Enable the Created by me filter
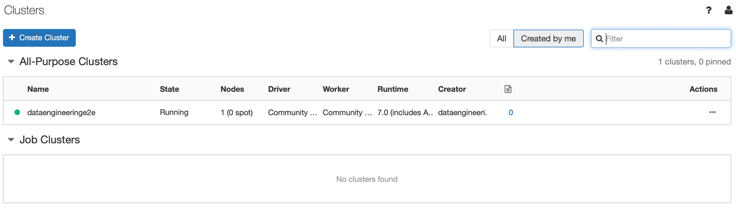This screenshot has width=736, height=209. tap(549, 38)
